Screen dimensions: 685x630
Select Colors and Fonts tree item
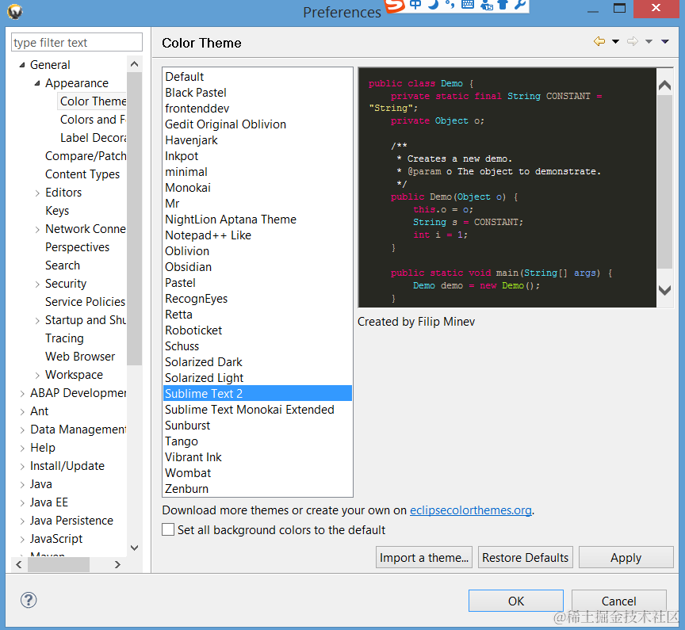(x=93, y=120)
